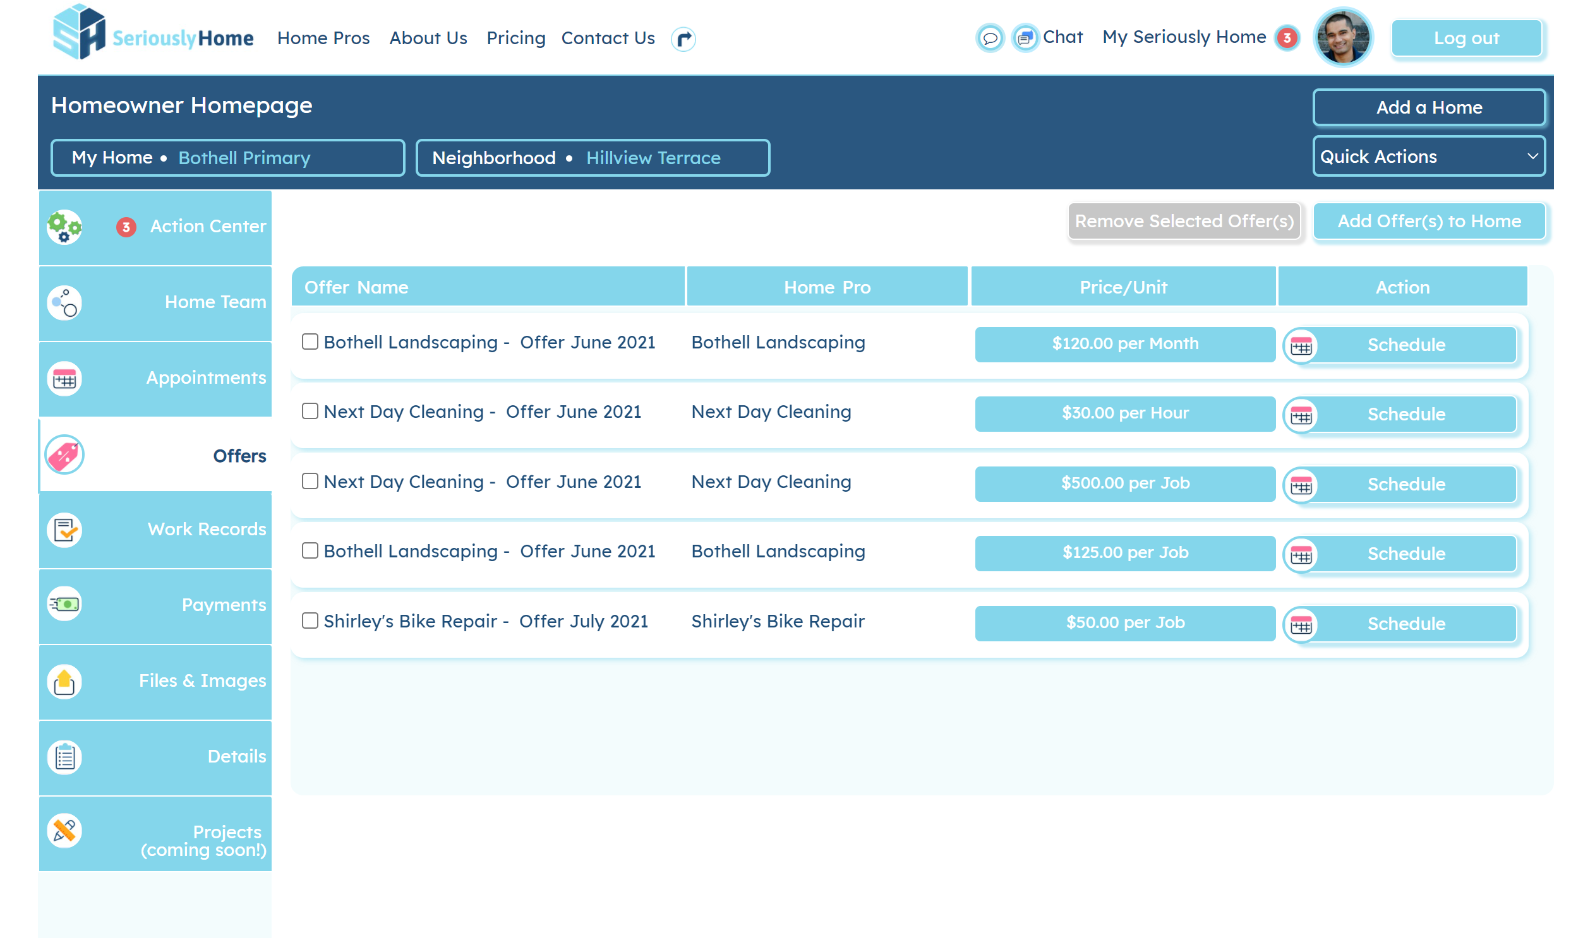Viewport: 1583px width, 938px height.
Task: Switch to Appointments sidebar tab
Action: [155, 378]
